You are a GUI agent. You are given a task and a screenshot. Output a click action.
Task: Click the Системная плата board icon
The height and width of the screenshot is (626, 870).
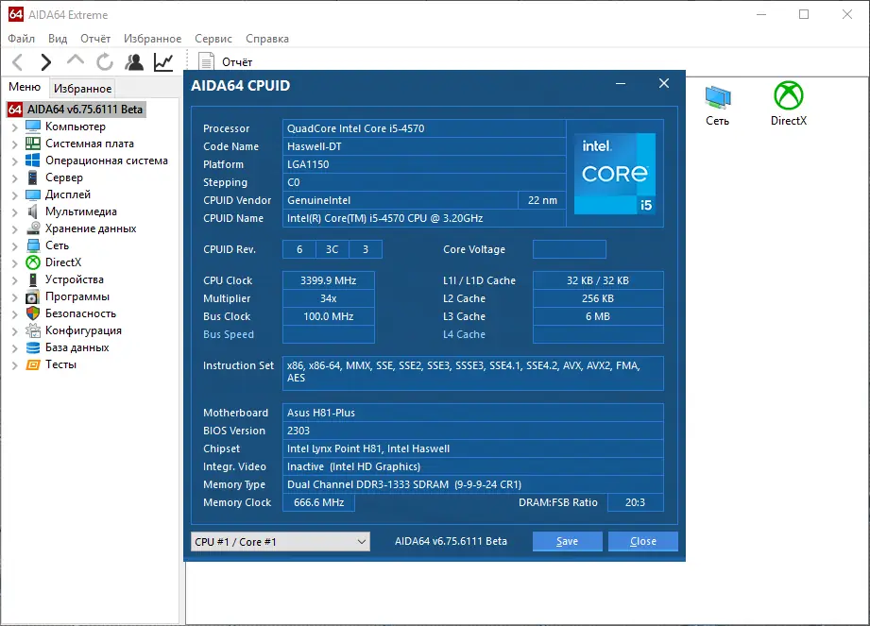[33, 144]
